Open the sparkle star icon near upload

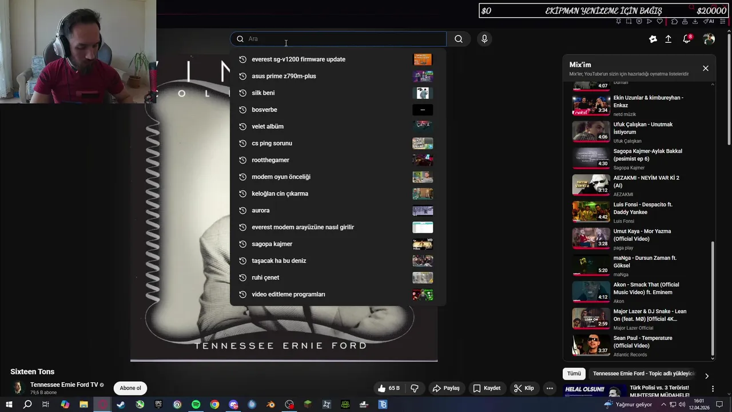pyautogui.click(x=653, y=39)
